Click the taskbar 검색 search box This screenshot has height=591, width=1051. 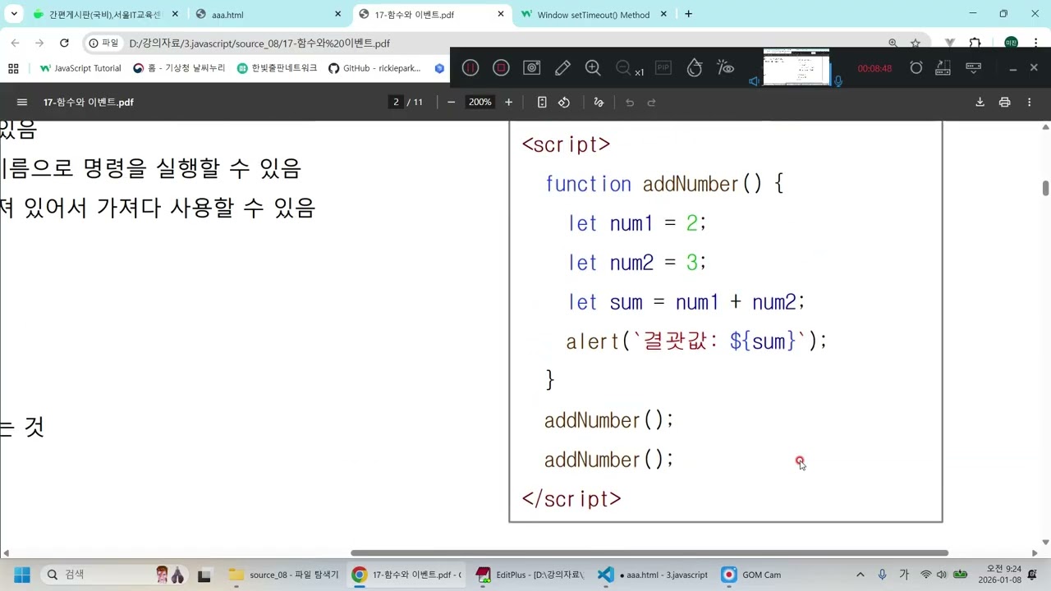(117, 575)
